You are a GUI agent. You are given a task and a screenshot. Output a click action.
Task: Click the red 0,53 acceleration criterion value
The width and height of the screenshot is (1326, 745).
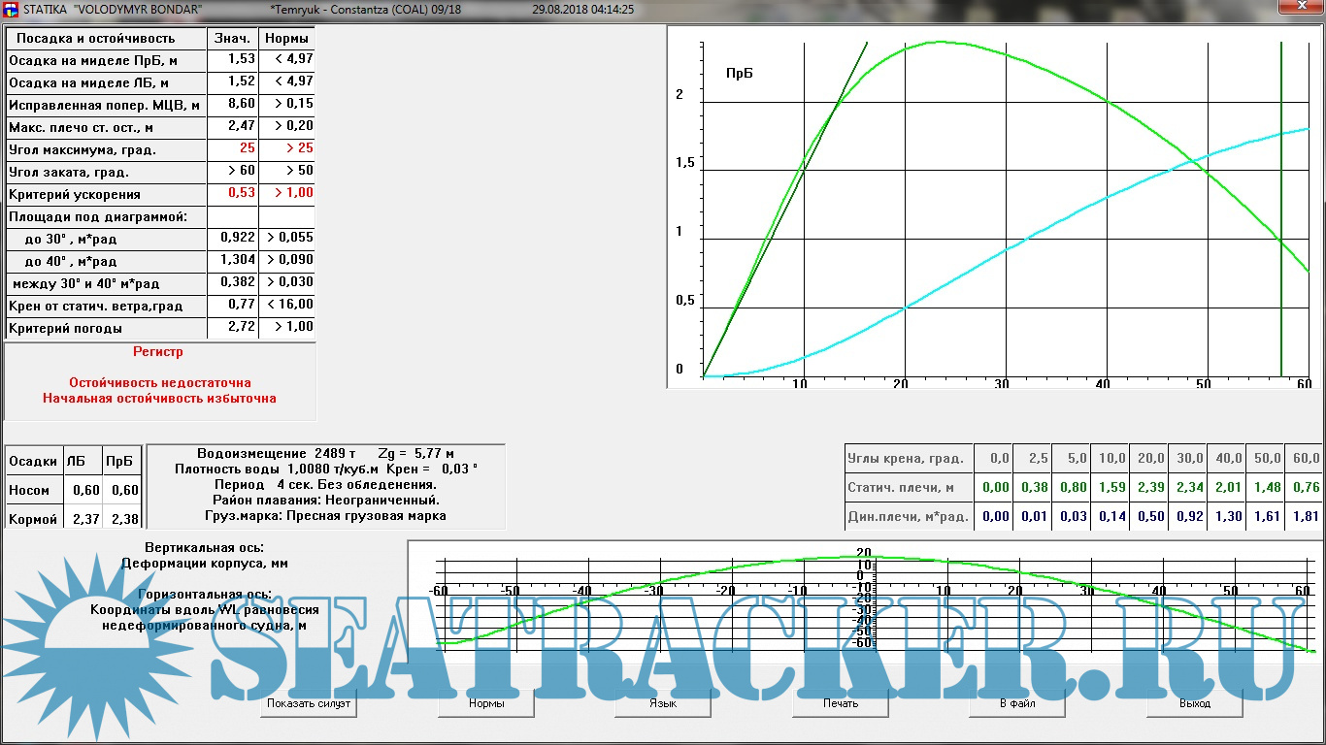pos(241,193)
